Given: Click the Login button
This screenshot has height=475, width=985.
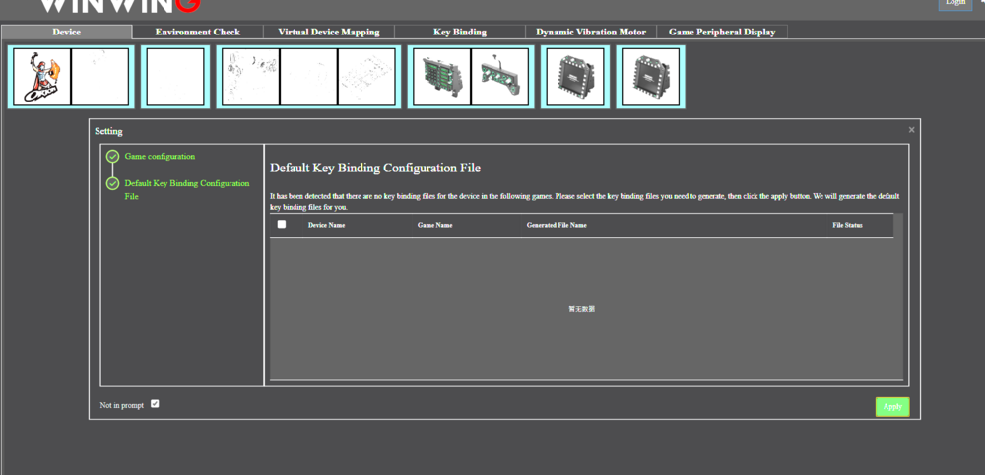Looking at the screenshot, I should coord(955,3).
